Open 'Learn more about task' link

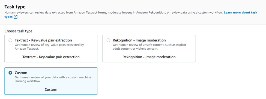coord(240,13)
